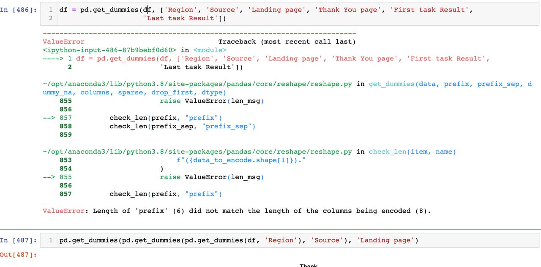Click 'Thank' column header in output table

(309, 265)
